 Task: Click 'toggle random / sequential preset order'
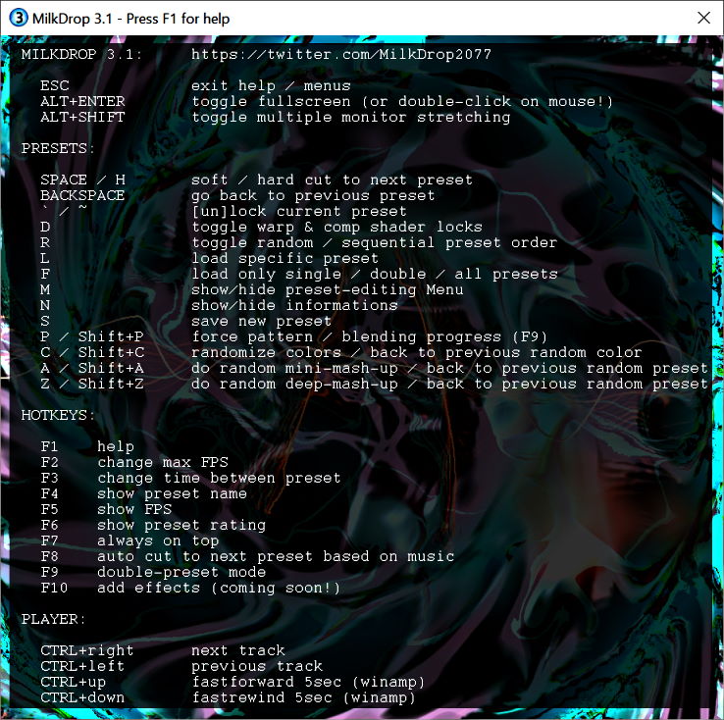[x=375, y=242]
